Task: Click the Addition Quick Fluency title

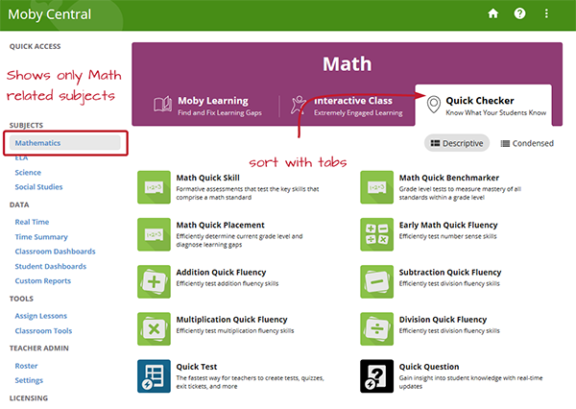Action: click(221, 273)
